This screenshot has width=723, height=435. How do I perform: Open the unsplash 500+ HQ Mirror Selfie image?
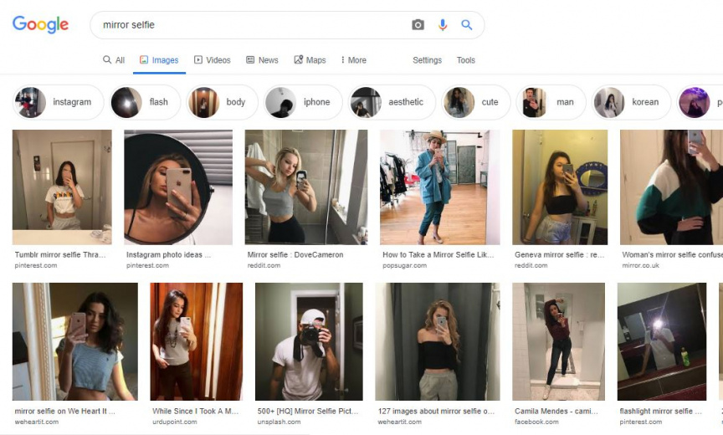(x=309, y=341)
